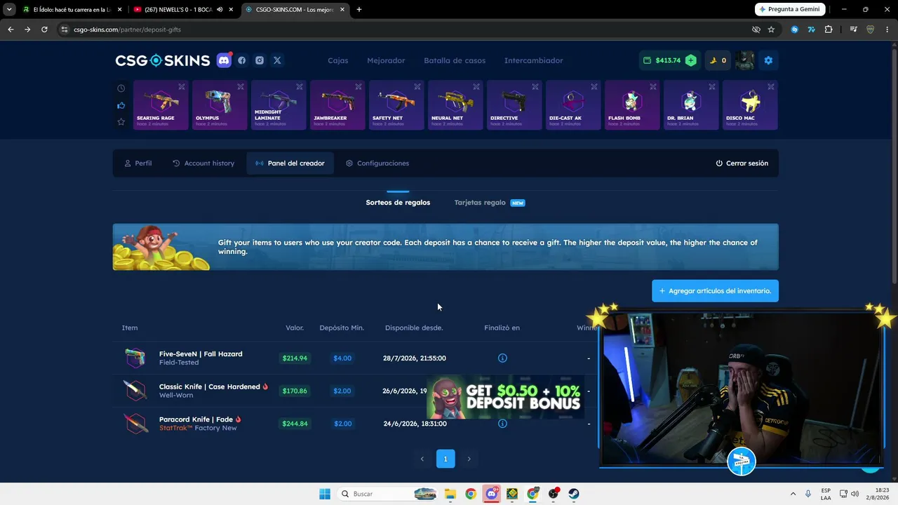Image resolution: width=898 pixels, height=505 pixels.
Task: Click the banana coin balance icon
Action: 713,60
